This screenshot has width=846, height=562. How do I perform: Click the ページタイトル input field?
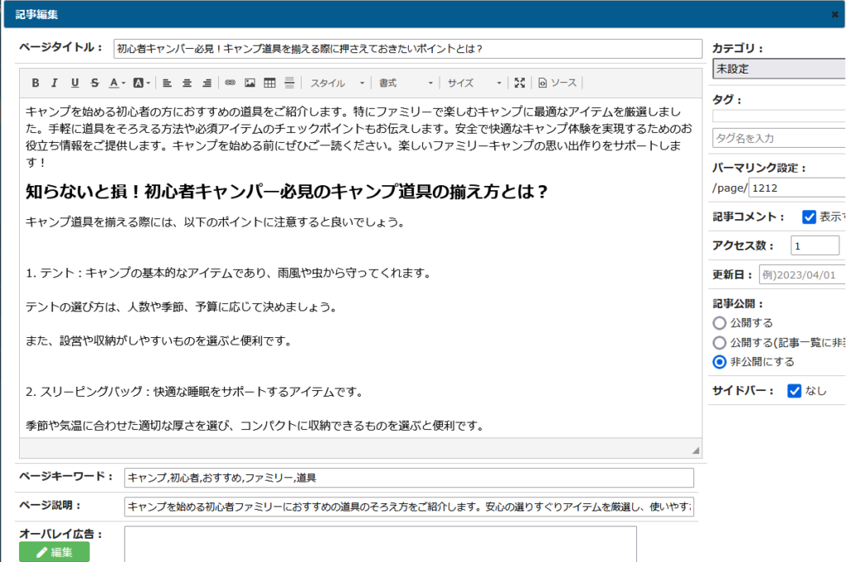click(407, 49)
